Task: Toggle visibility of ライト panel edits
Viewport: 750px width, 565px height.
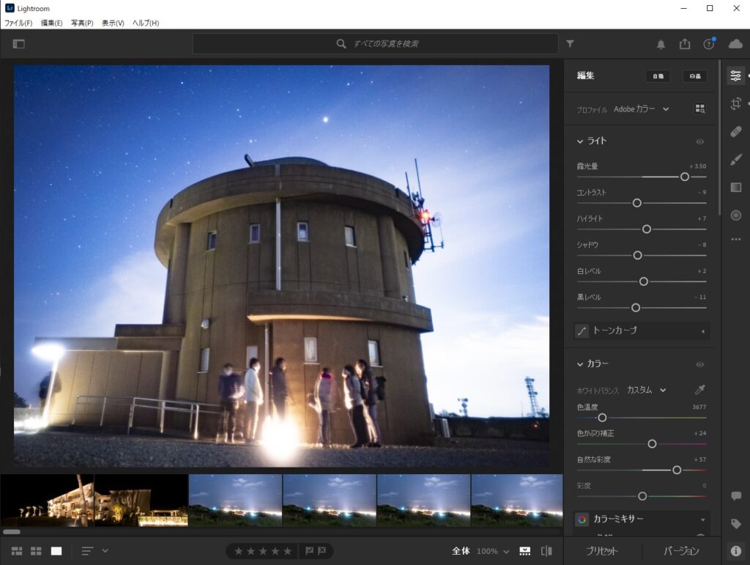Action: point(699,141)
